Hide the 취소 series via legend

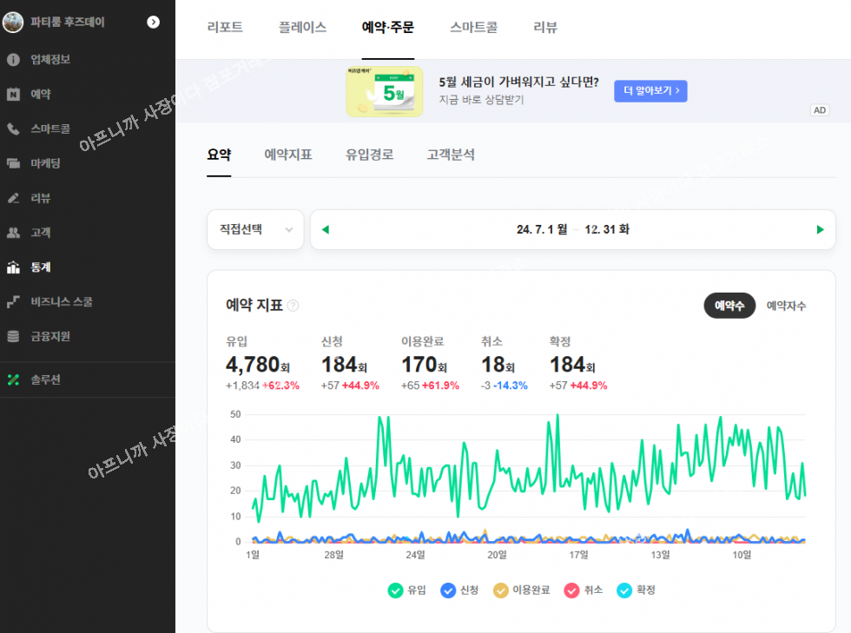(x=571, y=590)
